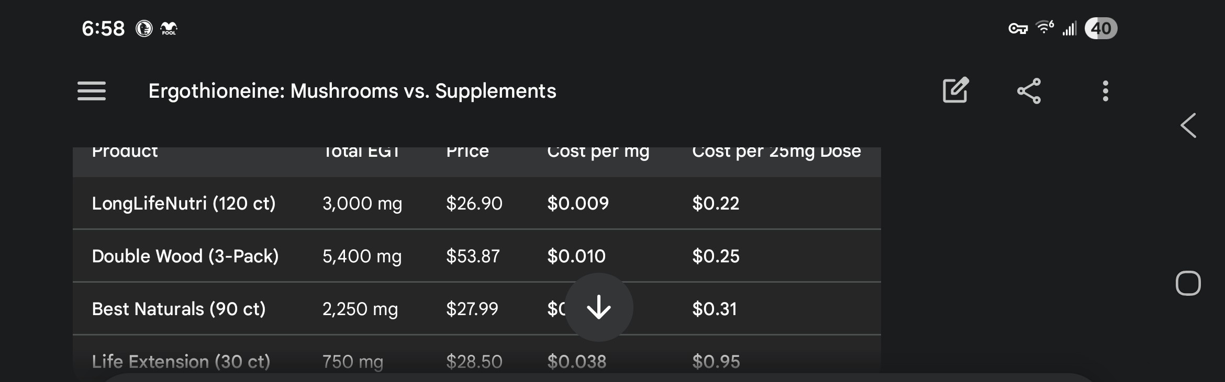
Task: Tap the 3,000 mg total EGT value
Action: (x=362, y=203)
